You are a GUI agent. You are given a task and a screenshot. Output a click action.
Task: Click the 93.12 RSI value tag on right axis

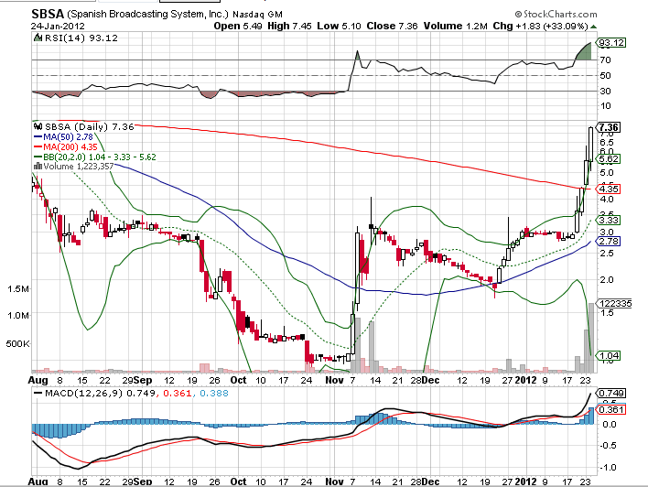click(610, 43)
